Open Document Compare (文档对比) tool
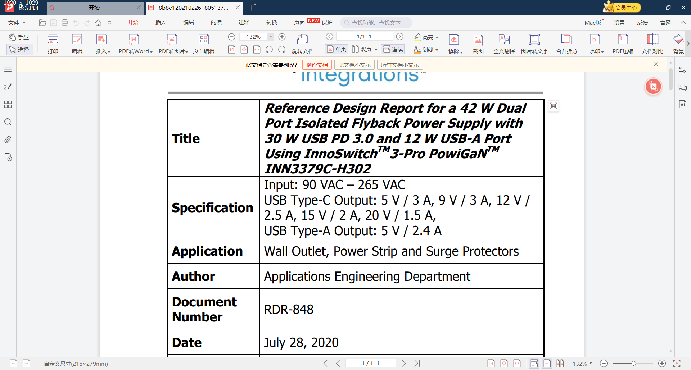Viewport: 691px width, 370px height. coord(652,44)
